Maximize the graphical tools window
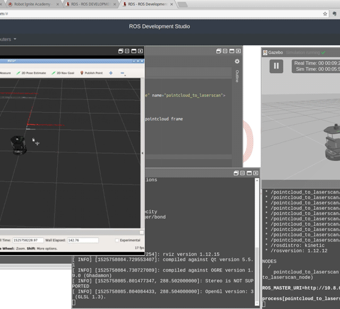Viewport: 340px width, 309px height. click(x=134, y=51)
